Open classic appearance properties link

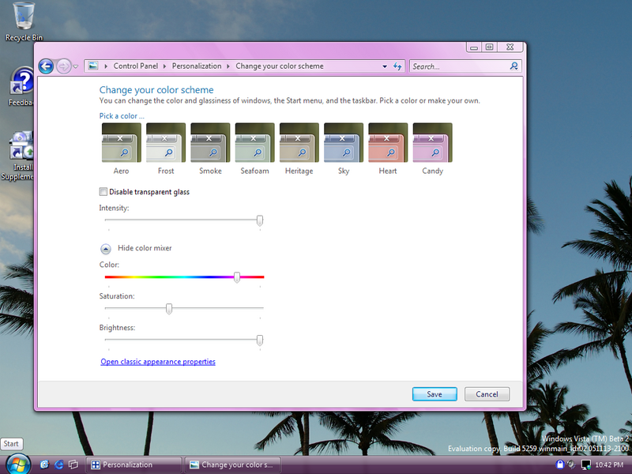pyautogui.click(x=158, y=362)
